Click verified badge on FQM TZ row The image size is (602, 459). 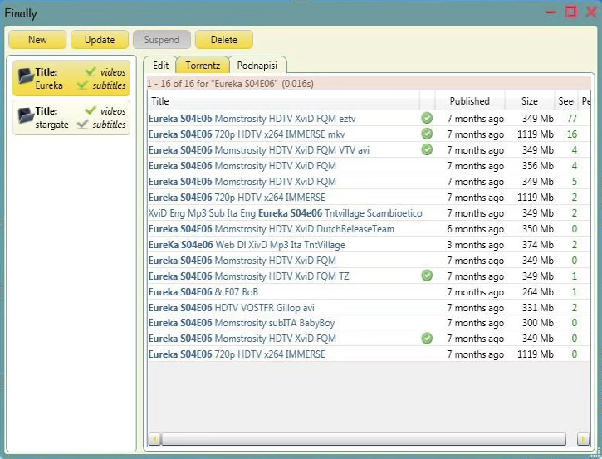(x=427, y=276)
